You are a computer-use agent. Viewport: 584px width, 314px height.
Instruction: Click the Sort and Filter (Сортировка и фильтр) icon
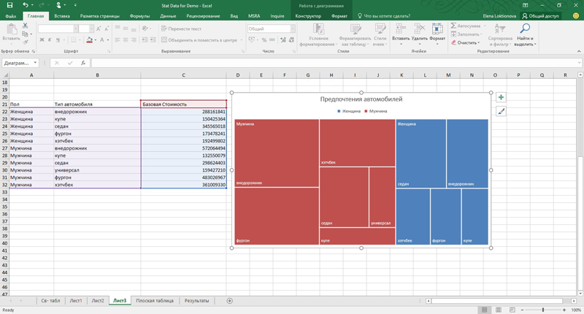coord(500,29)
